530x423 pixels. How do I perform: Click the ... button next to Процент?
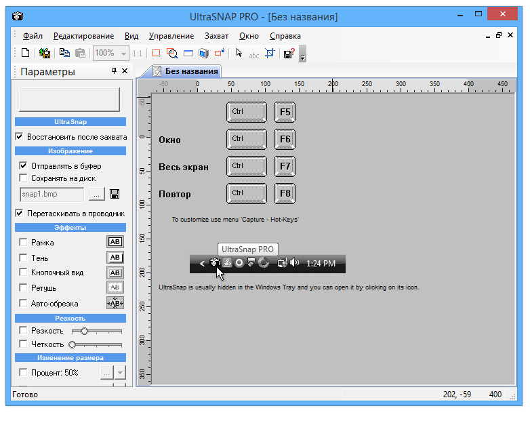106,373
